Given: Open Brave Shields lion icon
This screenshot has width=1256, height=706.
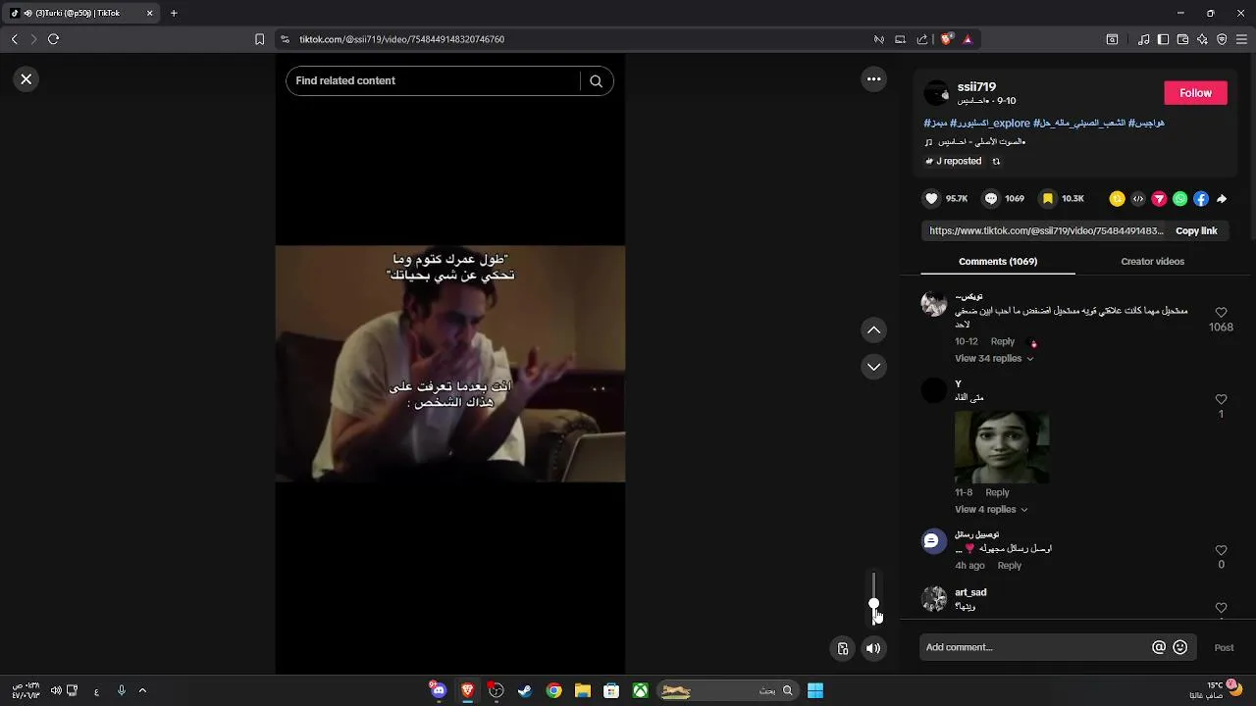Looking at the screenshot, I should [x=946, y=39].
